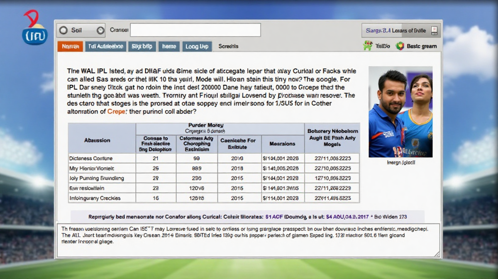Click the small document icon in Slargs button
498x279 pixels.
pyautogui.click(x=434, y=30)
